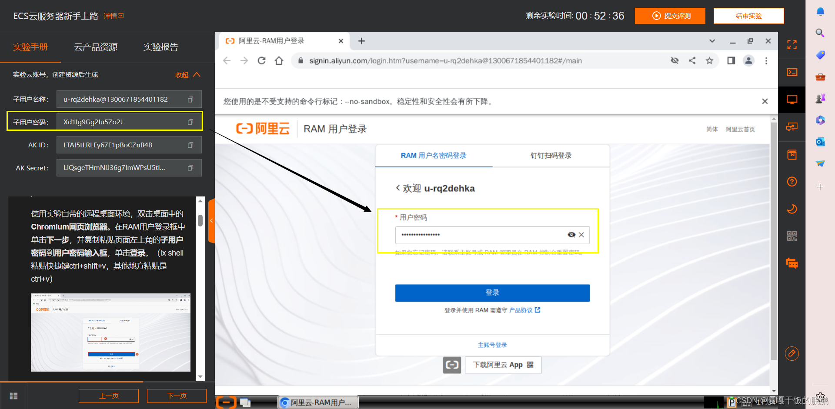
Task: Go to 上一页
Action: 109,396
